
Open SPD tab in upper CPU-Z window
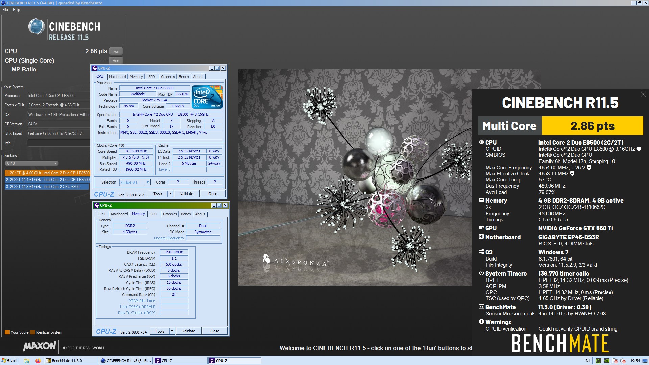coord(152,77)
